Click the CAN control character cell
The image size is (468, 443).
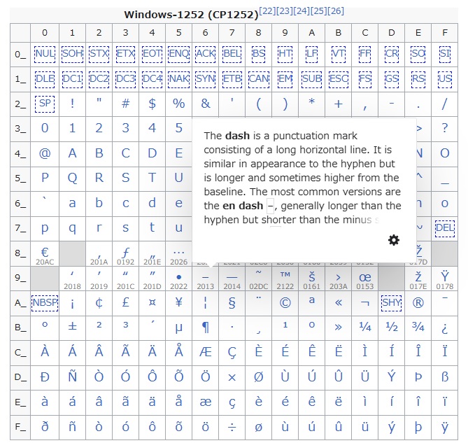258,79
